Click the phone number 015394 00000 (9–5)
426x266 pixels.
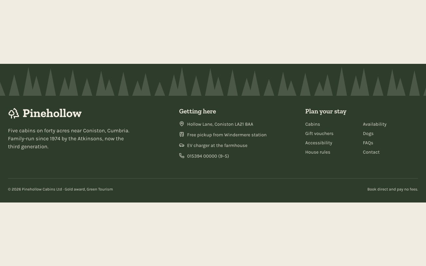pyautogui.click(x=208, y=156)
